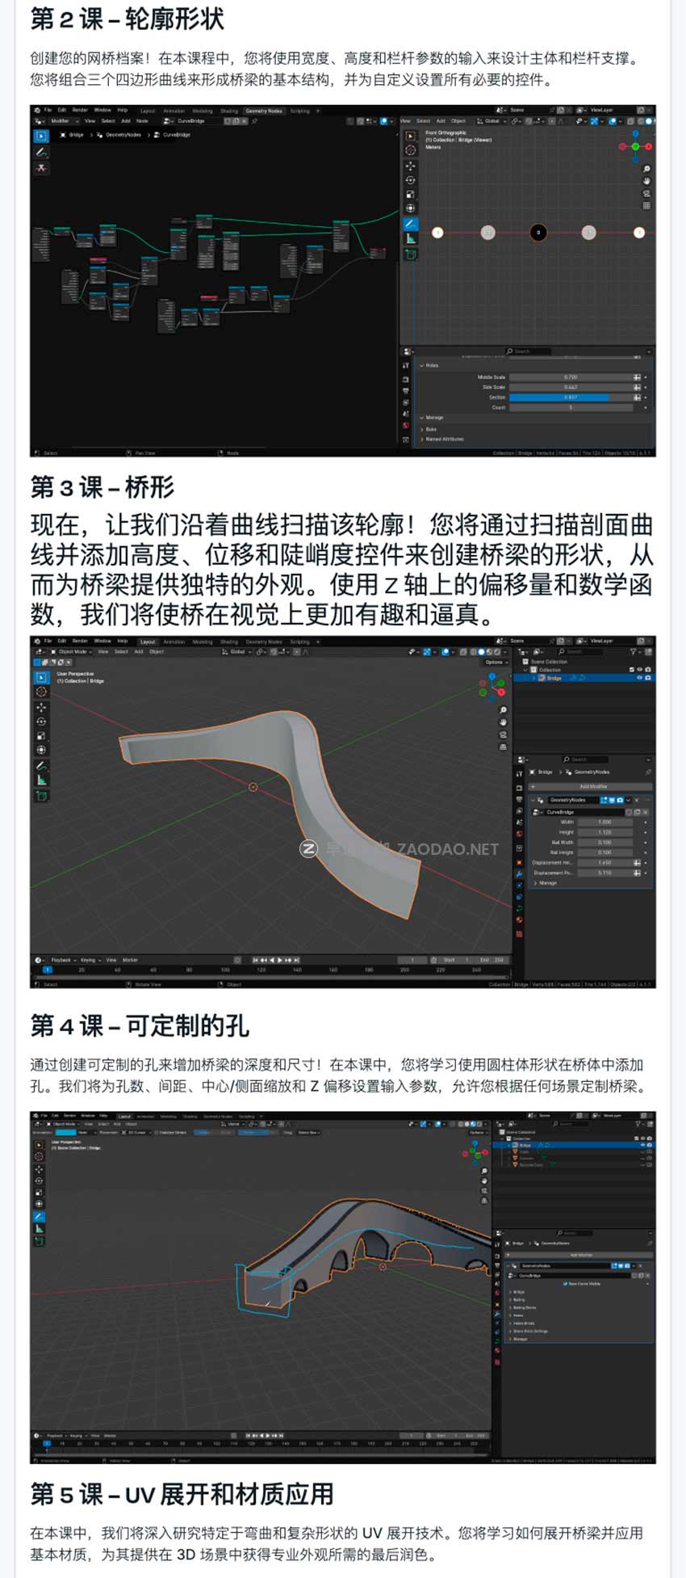Select the Scale tool in Lesson 3 toolbar

click(41, 736)
